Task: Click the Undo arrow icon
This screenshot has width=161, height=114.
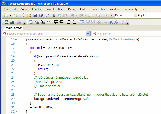Action: 73,15
